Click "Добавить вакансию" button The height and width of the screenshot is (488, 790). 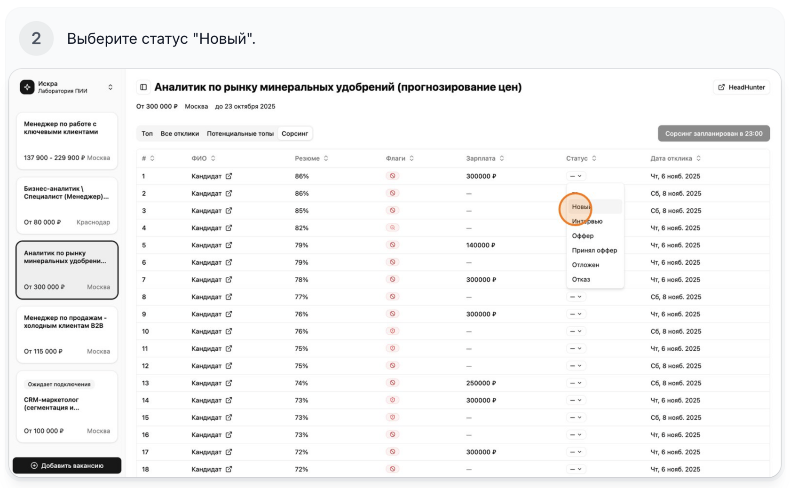67,465
